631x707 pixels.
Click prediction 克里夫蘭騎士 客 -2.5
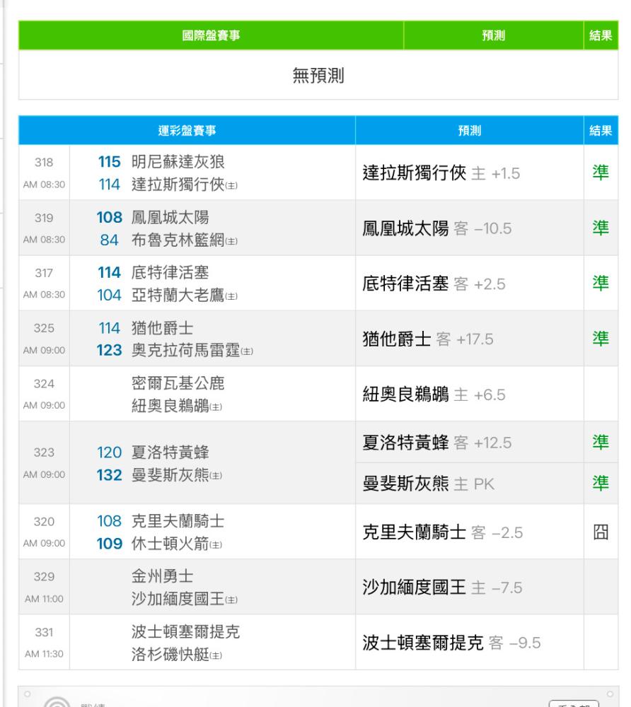[442, 532]
